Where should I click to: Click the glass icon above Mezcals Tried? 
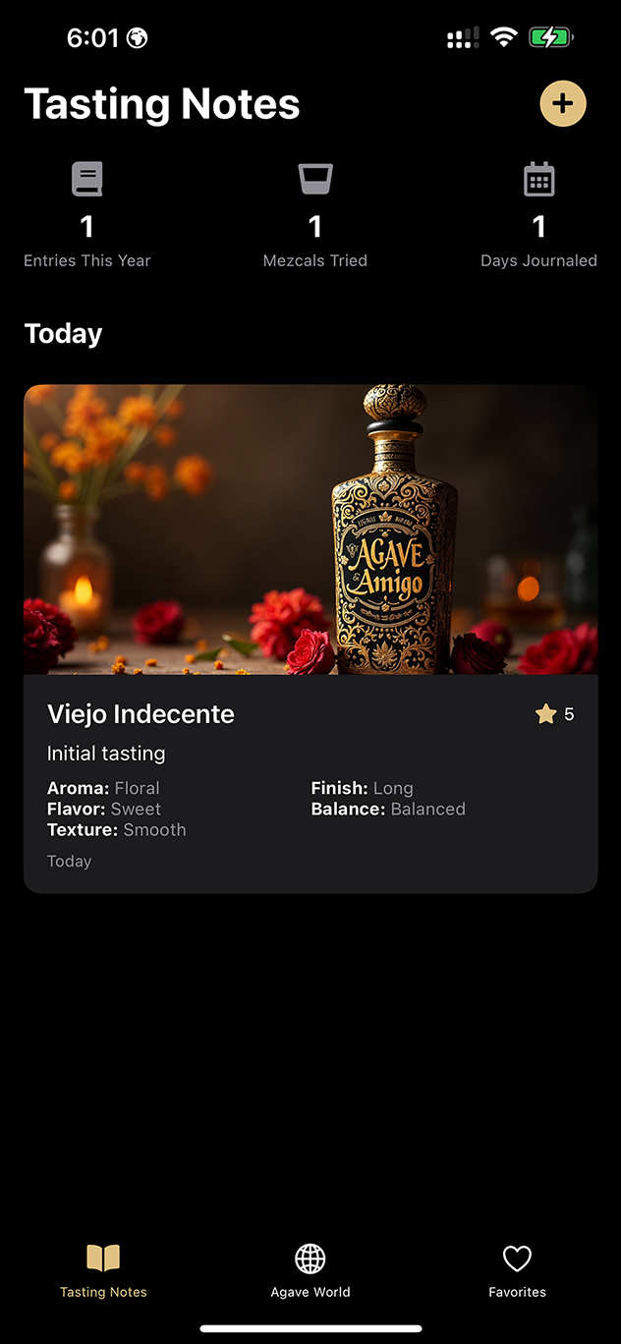[x=315, y=180]
